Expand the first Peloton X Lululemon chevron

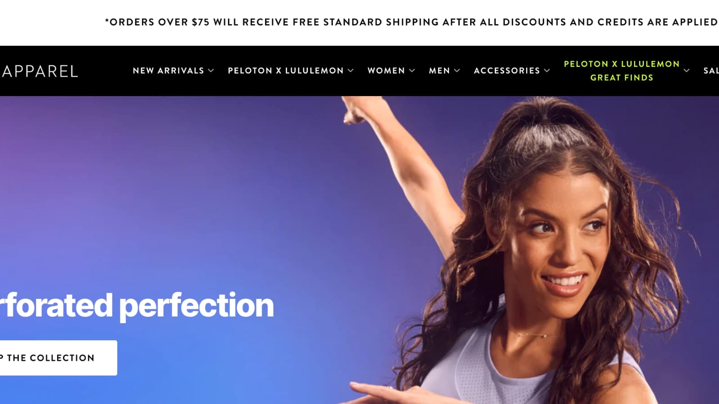pyautogui.click(x=351, y=70)
